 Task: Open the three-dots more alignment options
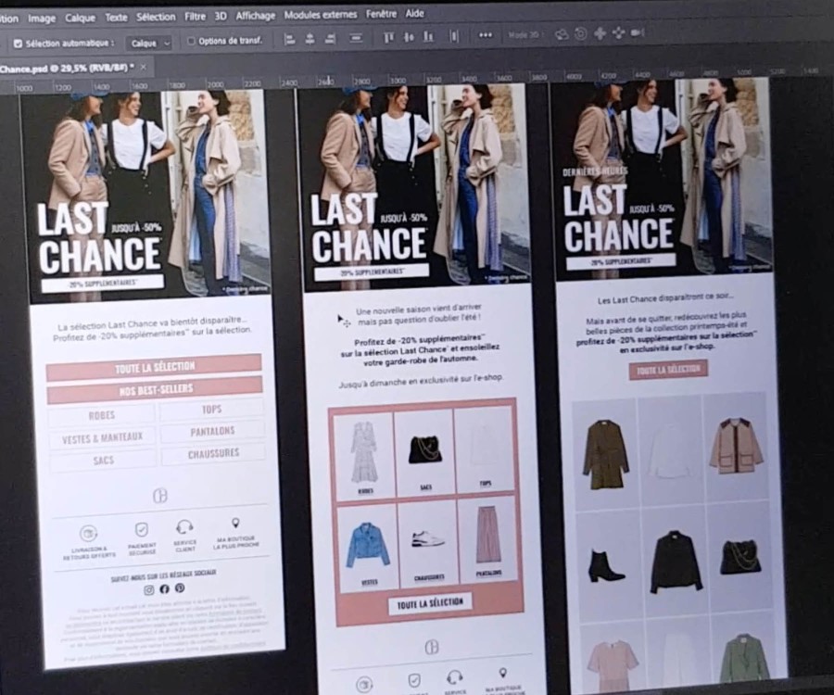click(486, 35)
